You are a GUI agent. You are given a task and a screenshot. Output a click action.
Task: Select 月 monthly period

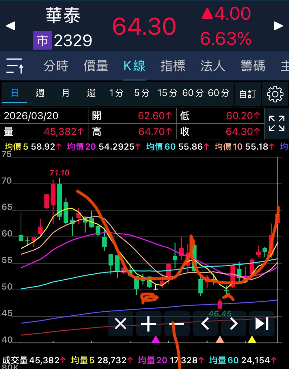(66, 93)
